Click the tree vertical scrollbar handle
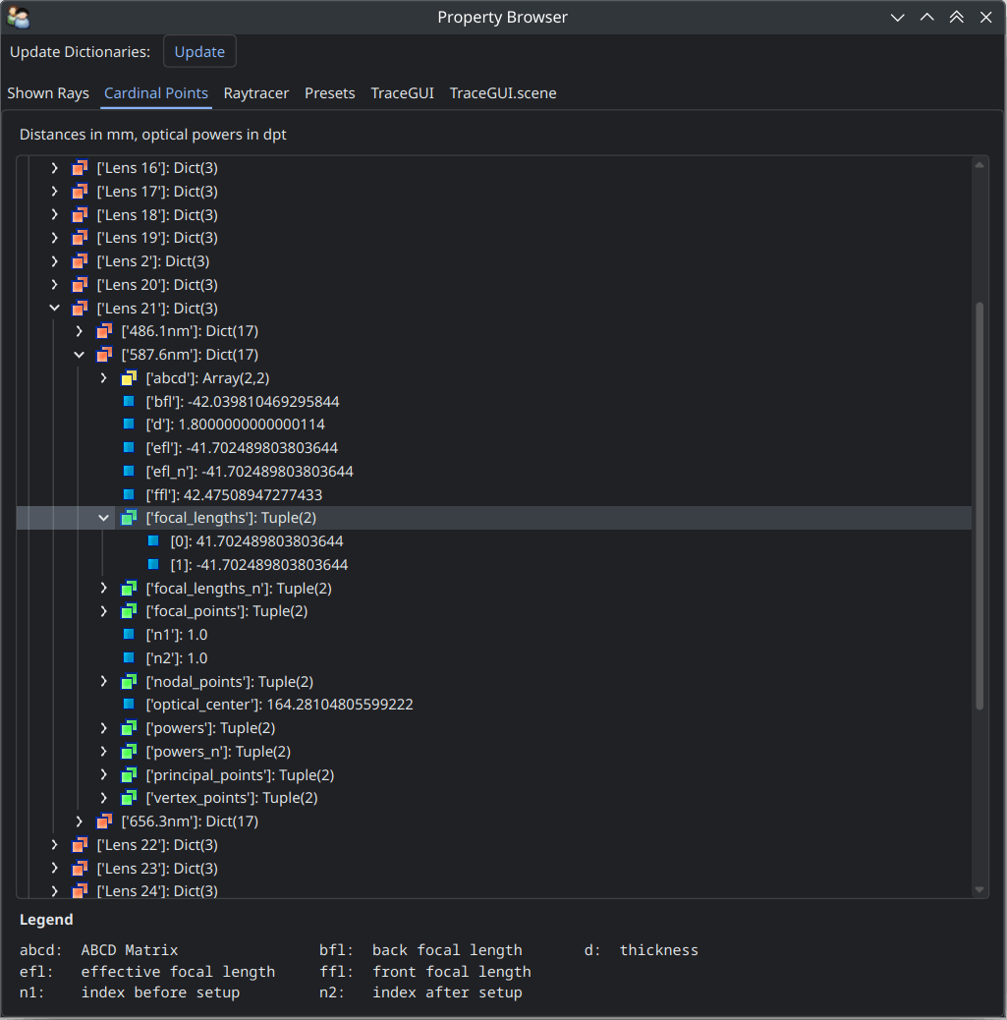Image resolution: width=1007 pixels, height=1020 pixels. [979, 505]
